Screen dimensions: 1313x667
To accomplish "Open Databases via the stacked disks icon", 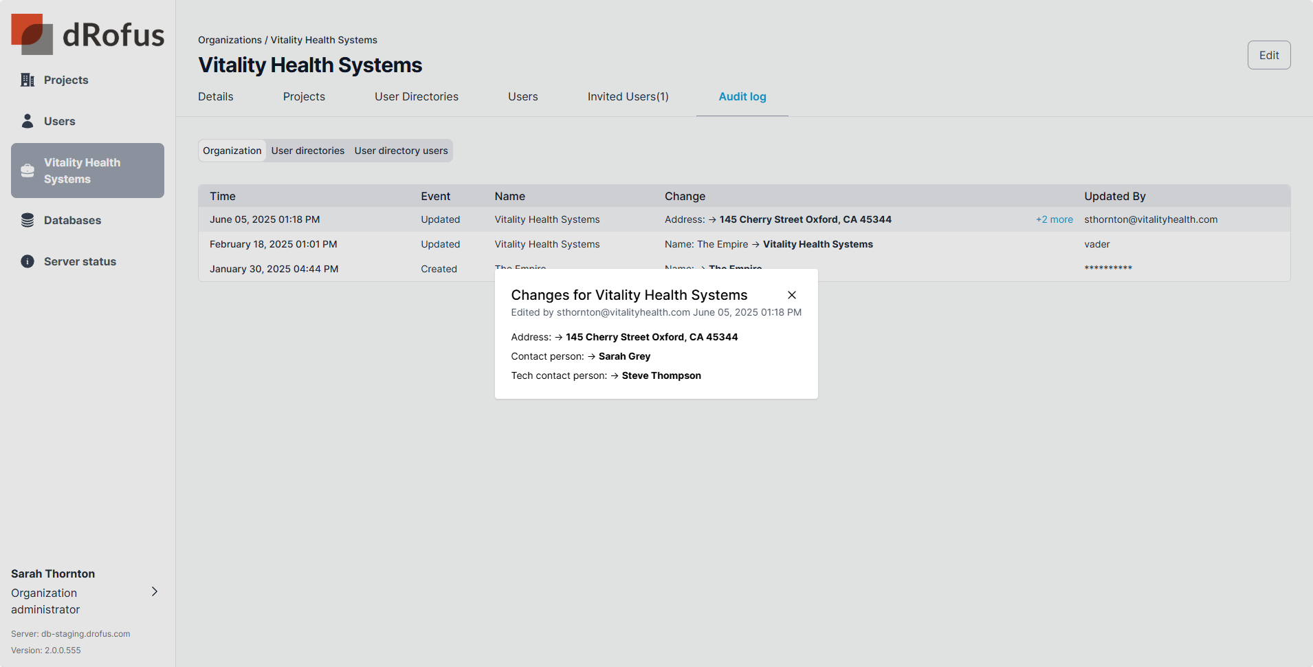I will point(27,220).
